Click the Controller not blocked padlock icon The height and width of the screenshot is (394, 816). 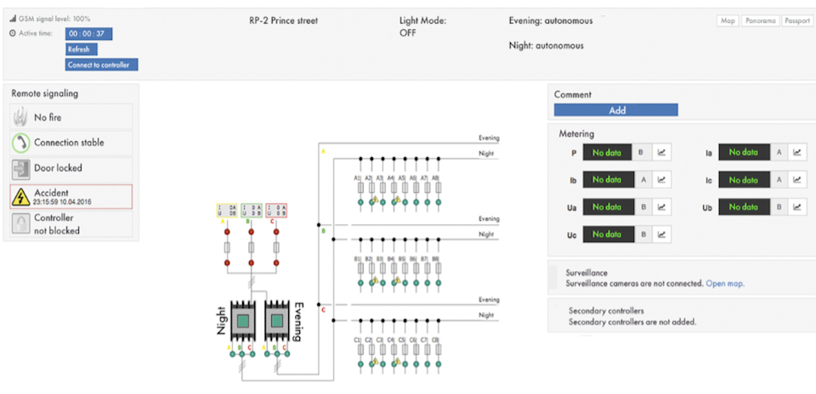pyautogui.click(x=20, y=224)
